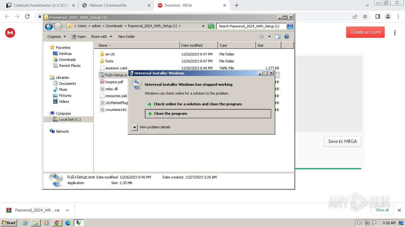Select the Pictures library
Image resolution: width=405 pixels, height=227 pixels.
(x=65, y=96)
